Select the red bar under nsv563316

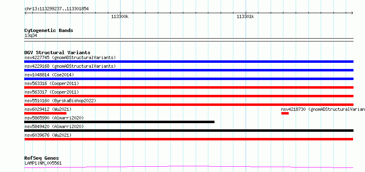point(189,87)
